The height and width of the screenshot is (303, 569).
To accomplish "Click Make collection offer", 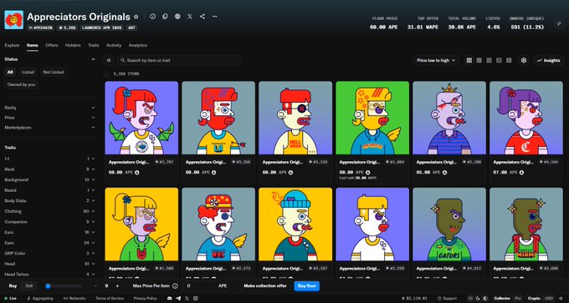I will click(265, 286).
